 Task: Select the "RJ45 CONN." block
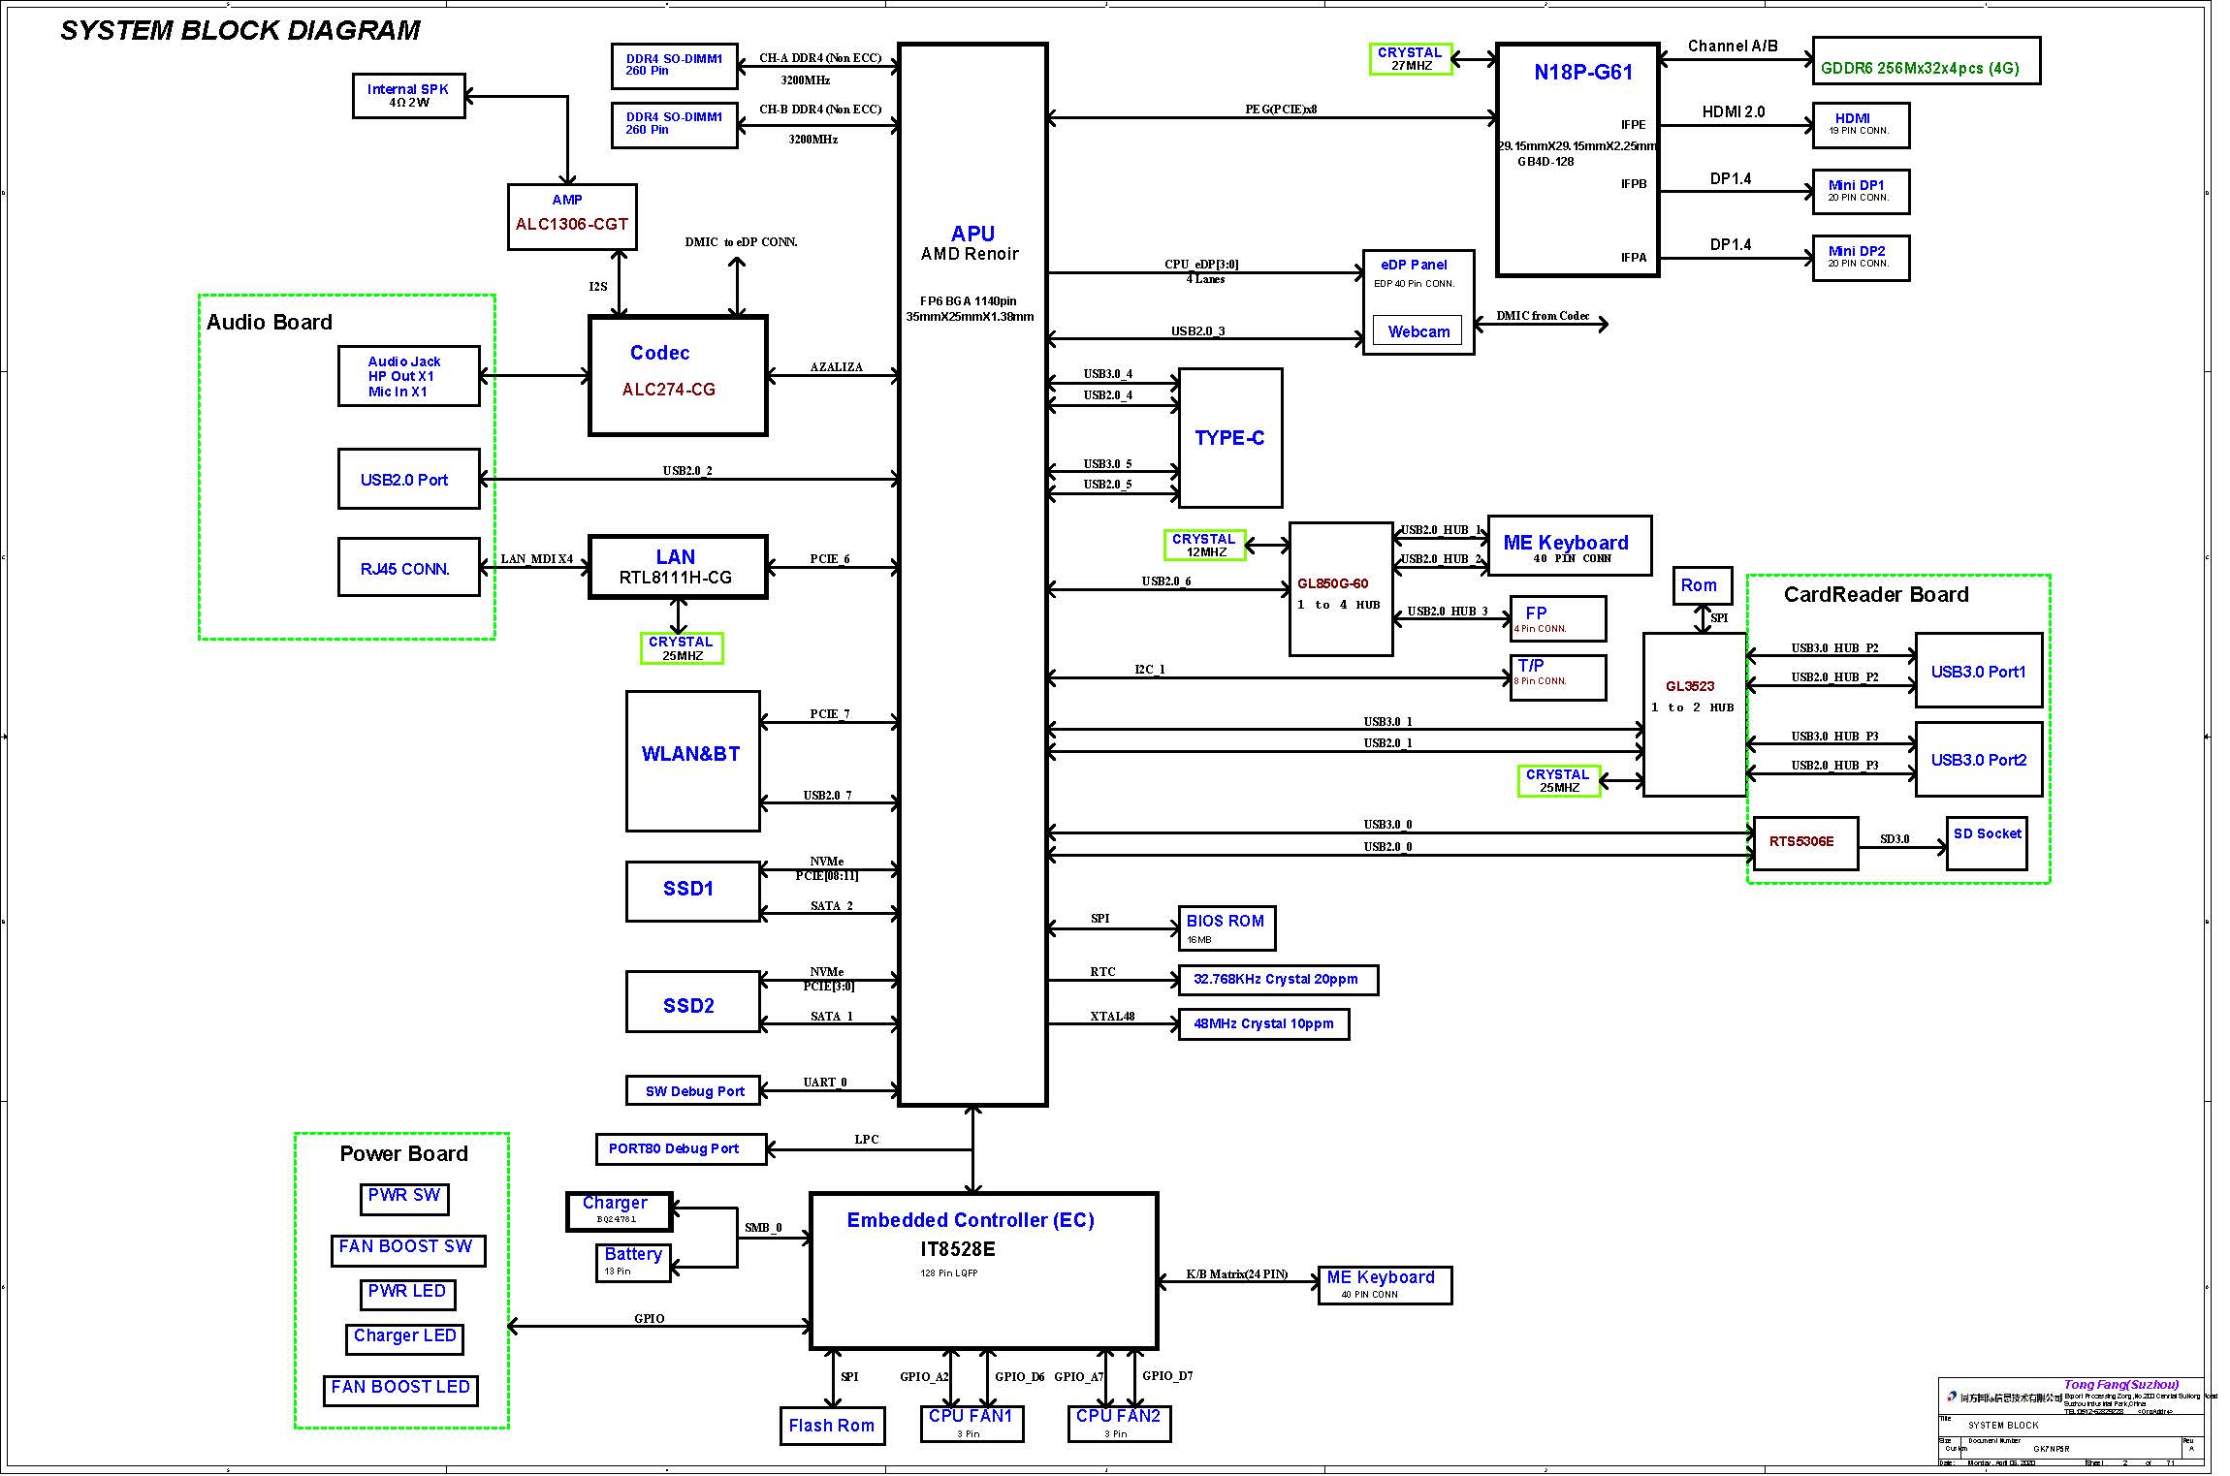pos(409,568)
